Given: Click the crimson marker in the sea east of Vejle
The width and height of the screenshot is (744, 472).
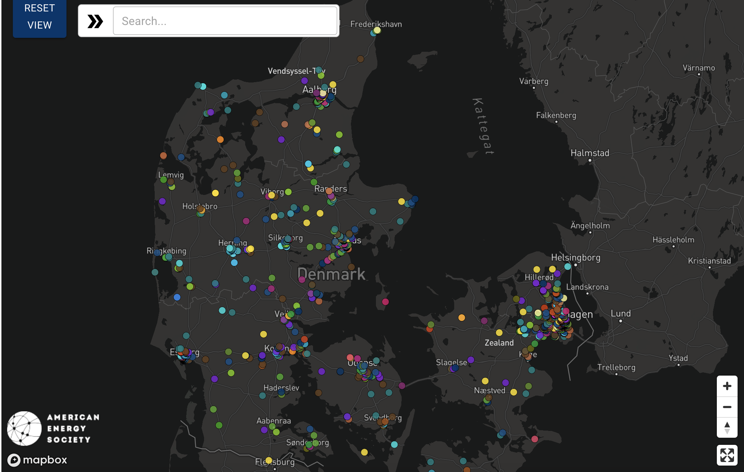Looking at the screenshot, I should click(x=385, y=302).
